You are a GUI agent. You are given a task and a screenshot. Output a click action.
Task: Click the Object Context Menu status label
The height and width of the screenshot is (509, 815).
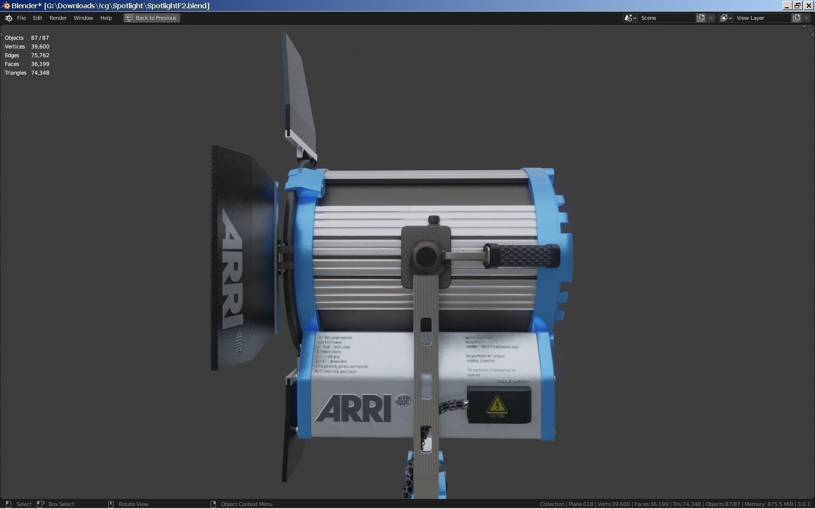pyautogui.click(x=246, y=504)
